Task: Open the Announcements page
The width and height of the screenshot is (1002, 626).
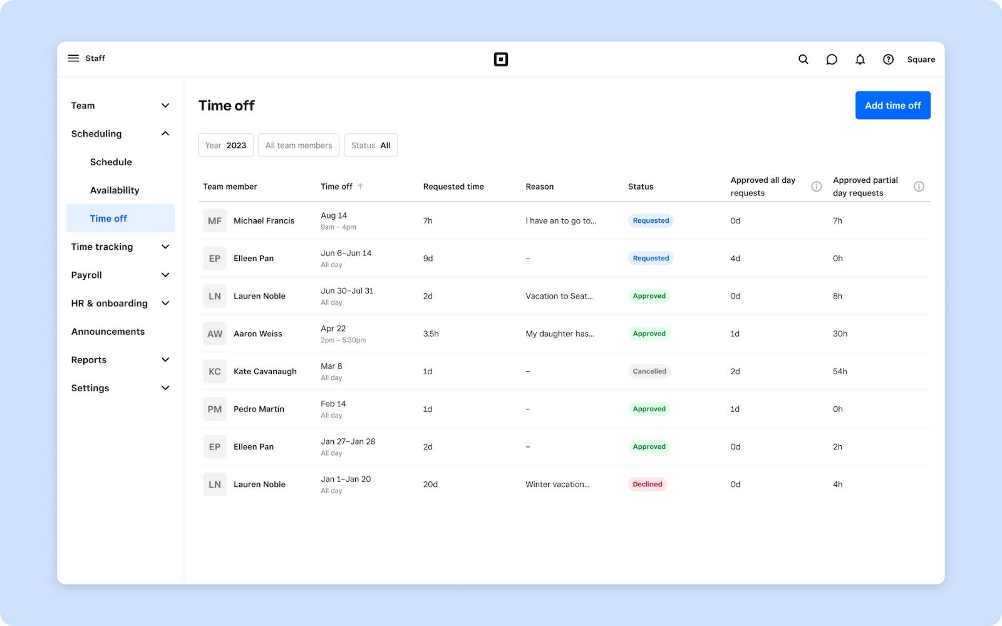Action: coord(108,331)
